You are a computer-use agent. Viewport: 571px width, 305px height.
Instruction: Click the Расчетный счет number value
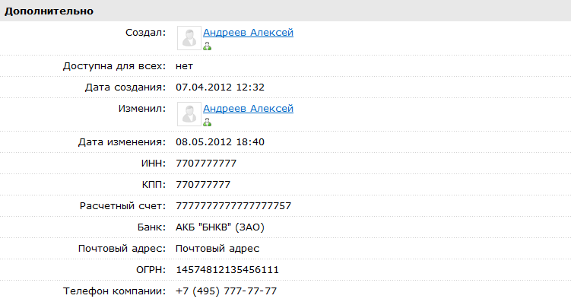(x=233, y=206)
